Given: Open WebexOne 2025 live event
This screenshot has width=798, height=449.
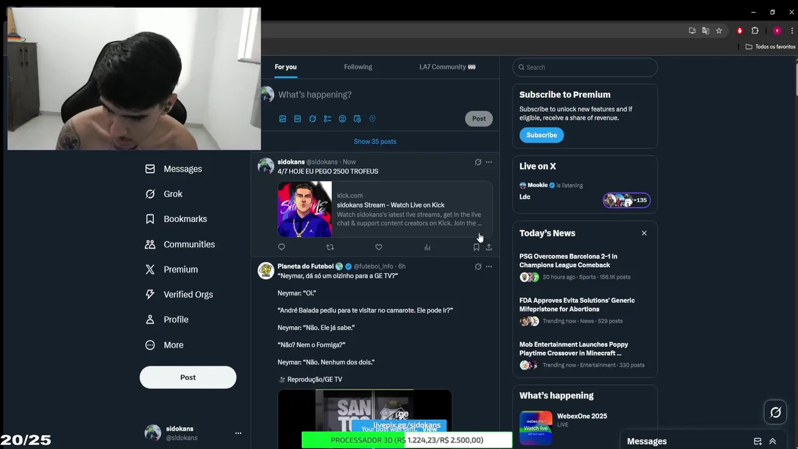Looking at the screenshot, I should tap(585, 427).
